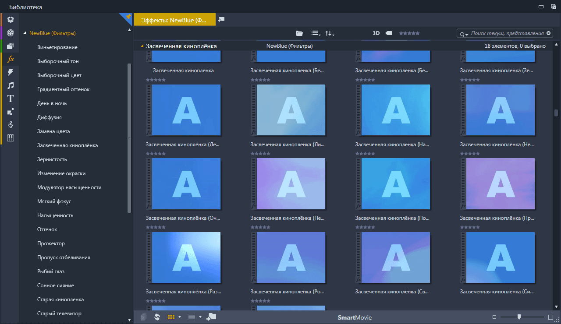Select Модулятор насыщенности filter
The height and width of the screenshot is (324, 561).
(69, 187)
